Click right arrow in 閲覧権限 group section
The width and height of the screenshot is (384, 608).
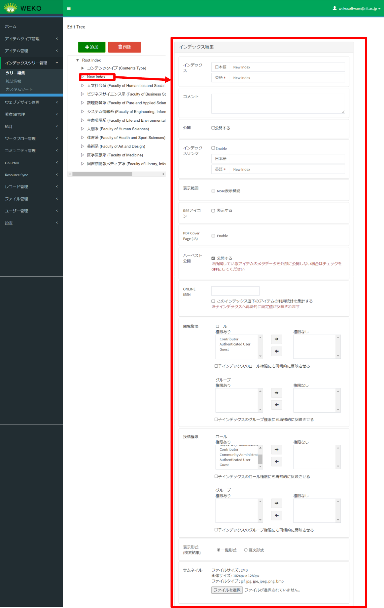pyautogui.click(x=276, y=393)
